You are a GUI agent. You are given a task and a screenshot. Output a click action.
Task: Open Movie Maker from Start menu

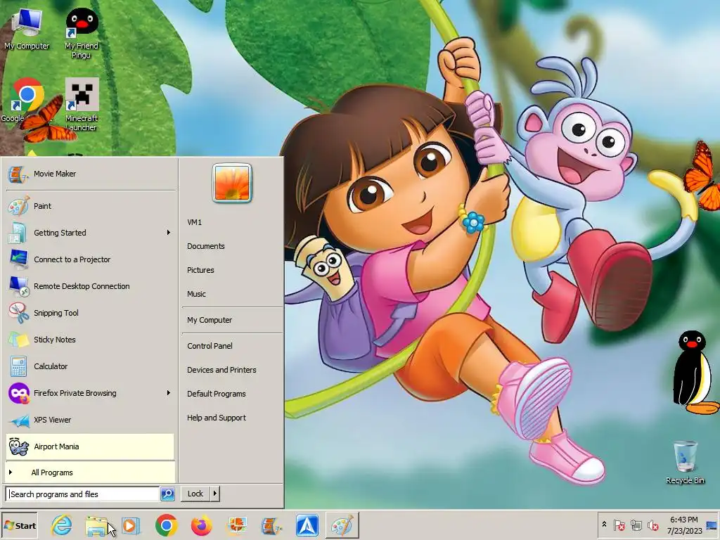click(91, 174)
